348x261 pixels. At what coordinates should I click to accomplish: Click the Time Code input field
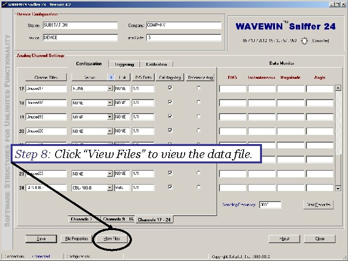(x=184, y=38)
